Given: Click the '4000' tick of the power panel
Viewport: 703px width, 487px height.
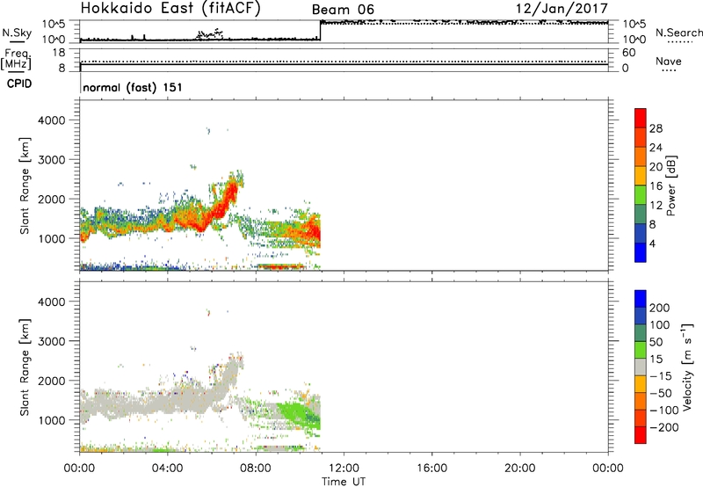Looking at the screenshot, I should (51, 120).
